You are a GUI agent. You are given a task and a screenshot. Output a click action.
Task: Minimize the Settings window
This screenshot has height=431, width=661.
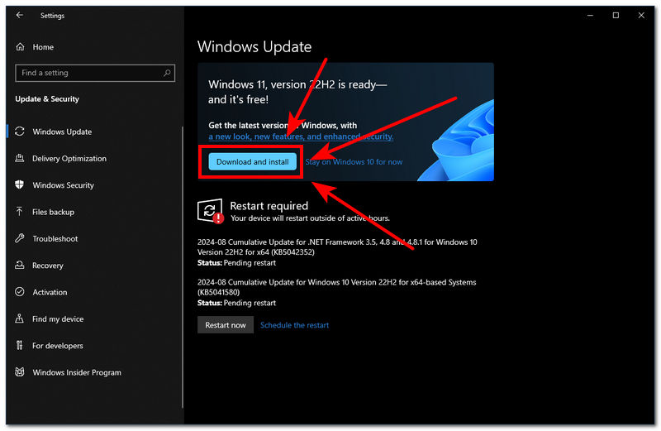(x=590, y=15)
